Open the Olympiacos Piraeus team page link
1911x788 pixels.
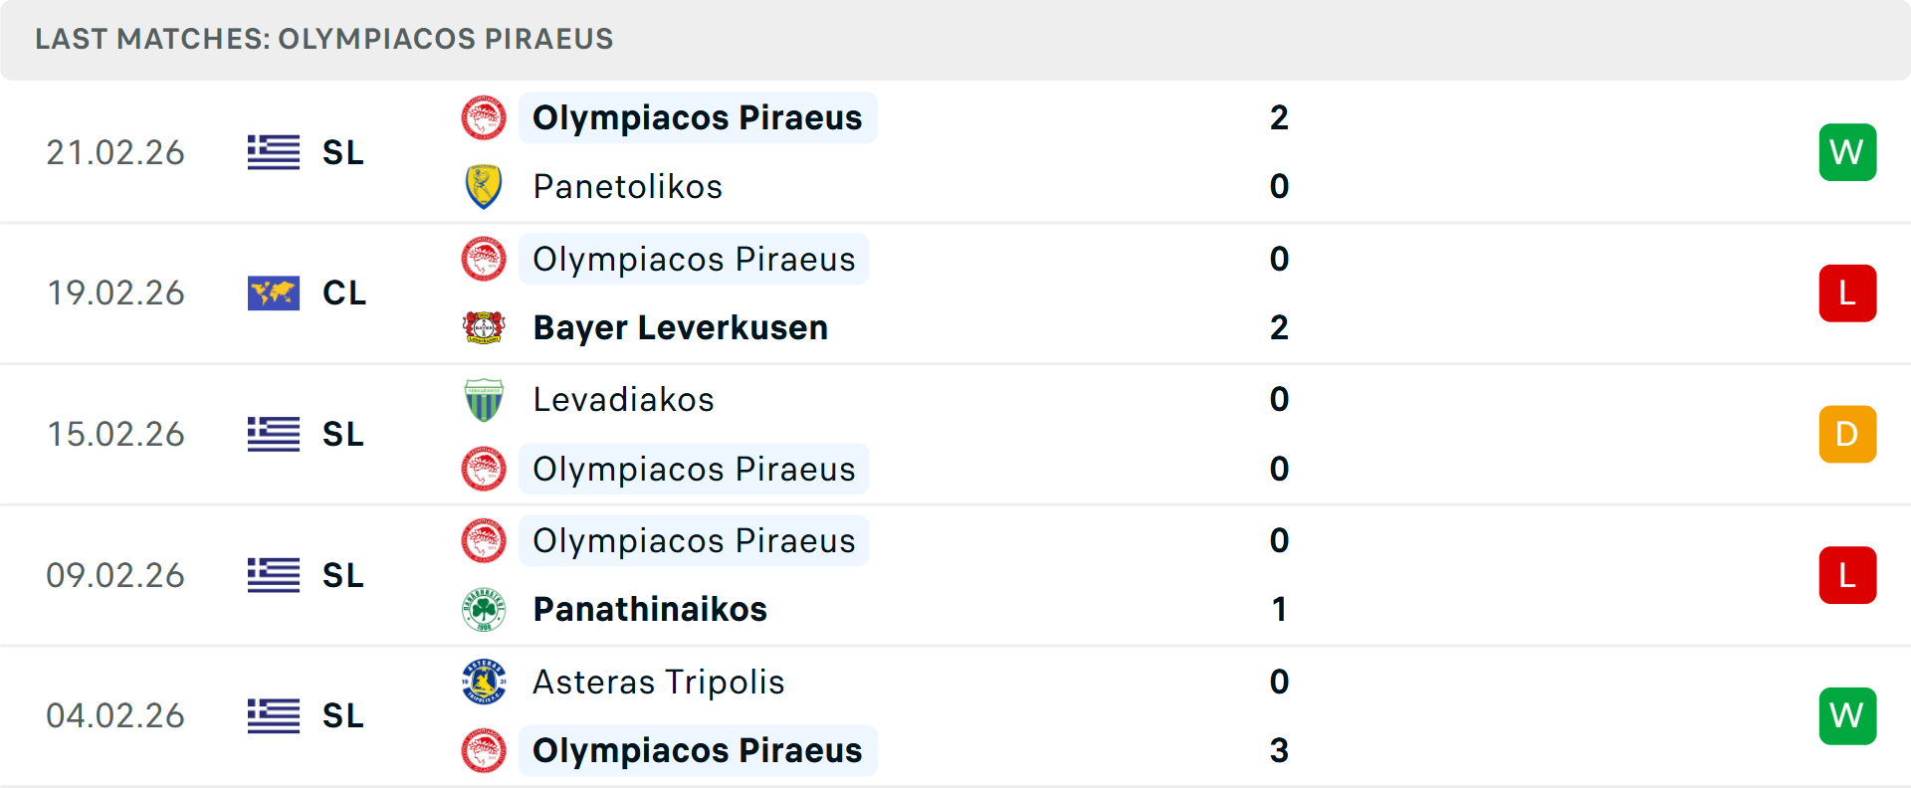pos(697,116)
